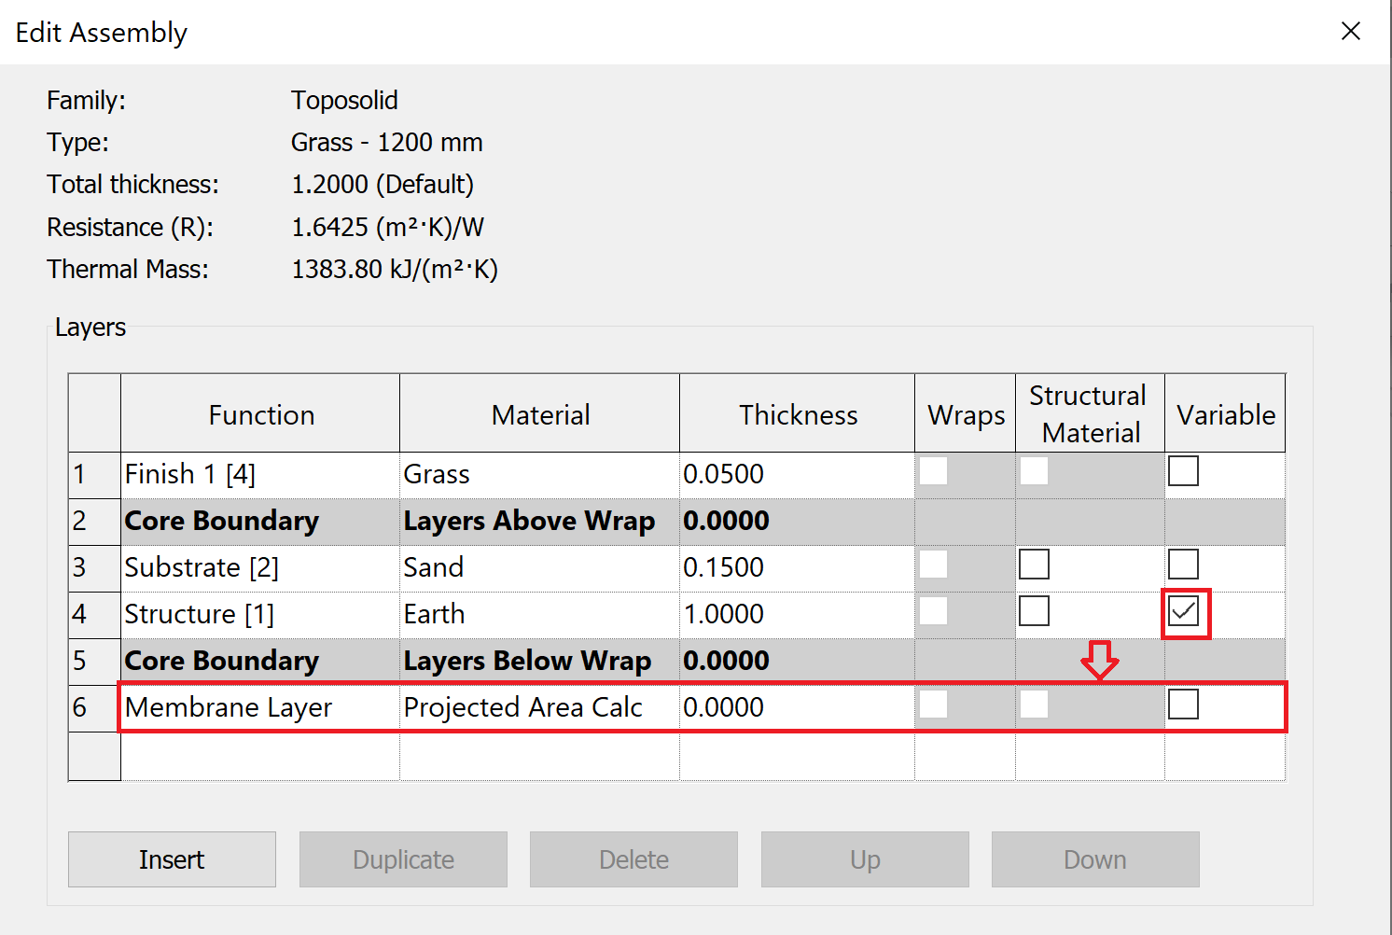This screenshot has height=935, width=1392.
Task: Check Wraps for the Sand substrate layer
Action: [934, 564]
